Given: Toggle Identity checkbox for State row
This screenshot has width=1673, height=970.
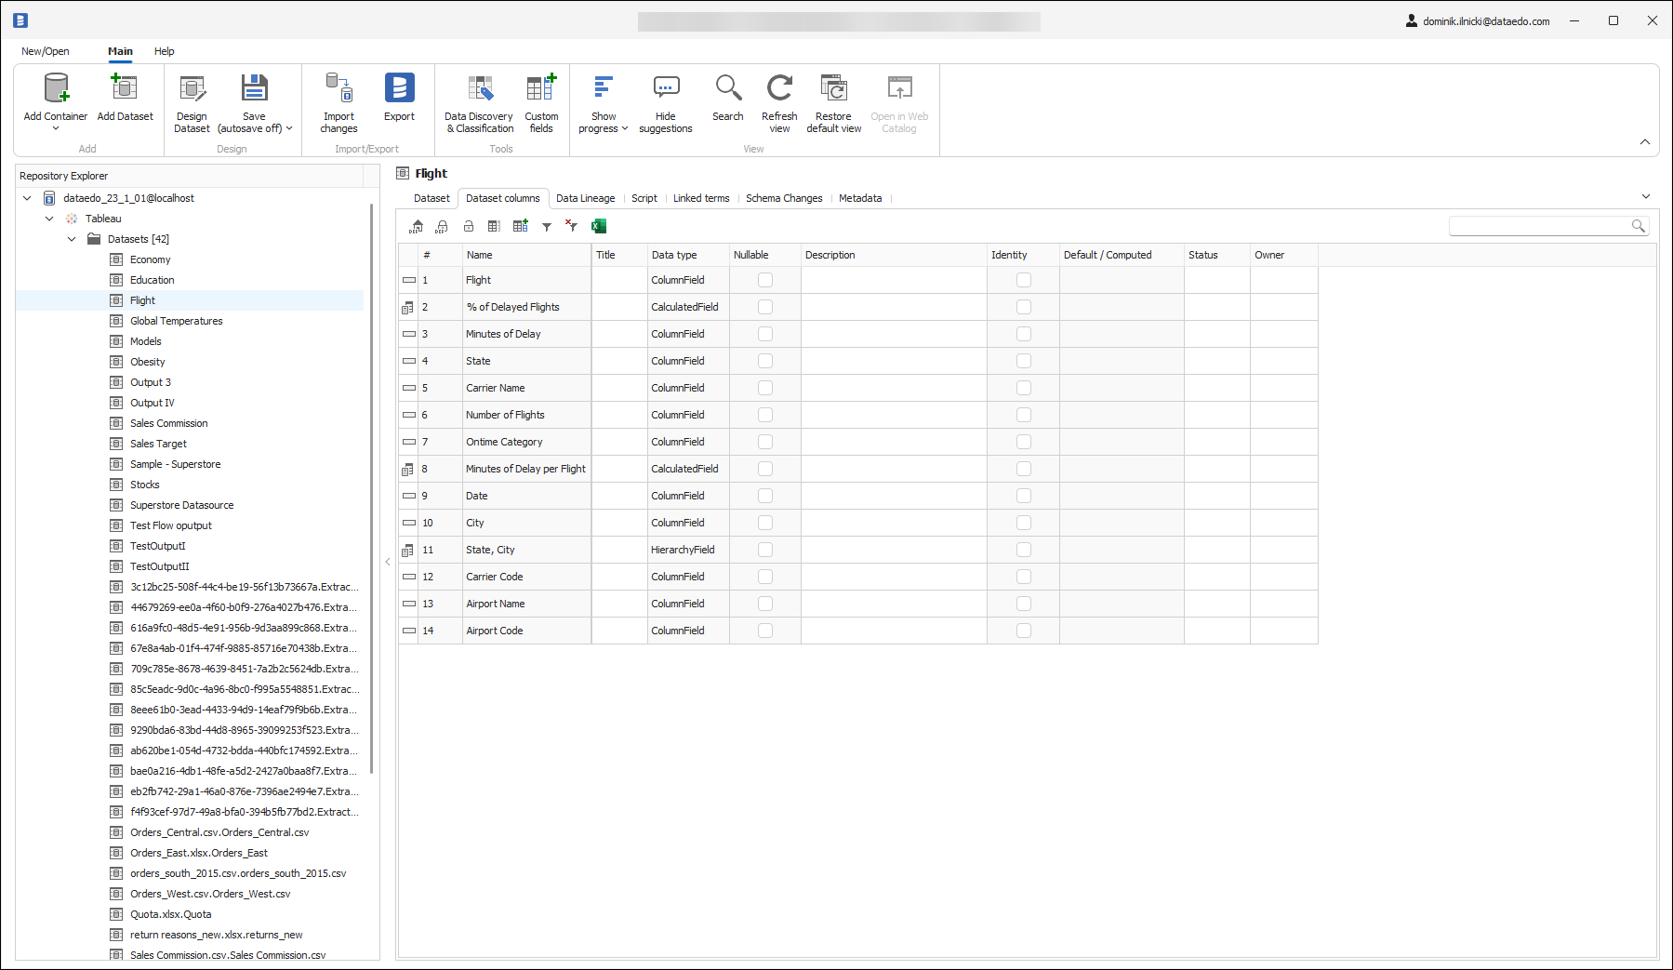Looking at the screenshot, I should (1023, 361).
